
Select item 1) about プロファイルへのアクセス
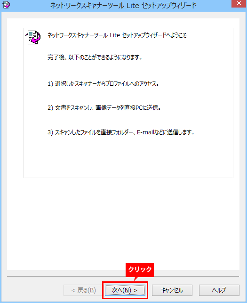pyautogui.click(x=103, y=84)
